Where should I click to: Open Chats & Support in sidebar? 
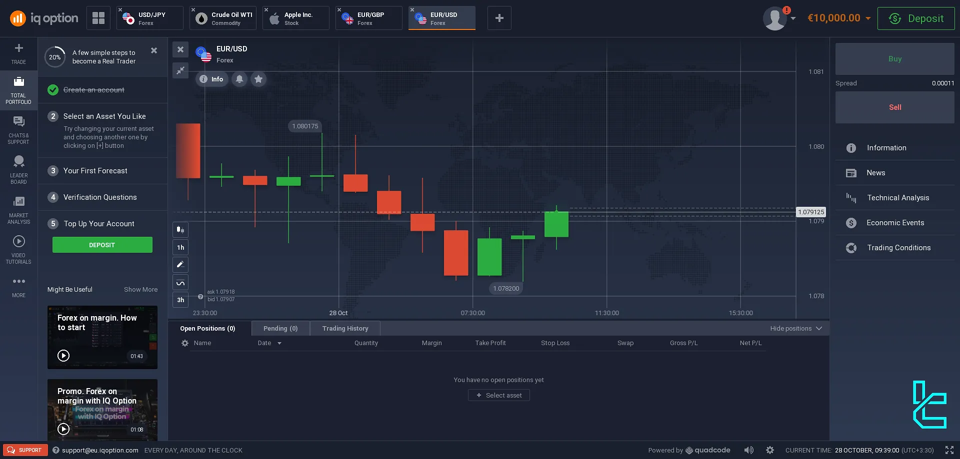[18, 130]
